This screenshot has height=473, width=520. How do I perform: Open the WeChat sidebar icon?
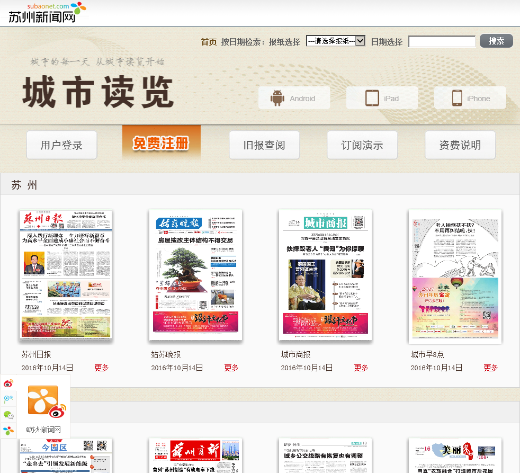8,415
